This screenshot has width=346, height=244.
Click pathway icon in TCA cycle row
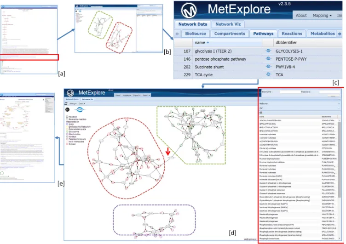click(x=268, y=74)
